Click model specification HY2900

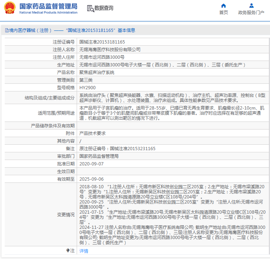pyautogui.click(x=88, y=88)
